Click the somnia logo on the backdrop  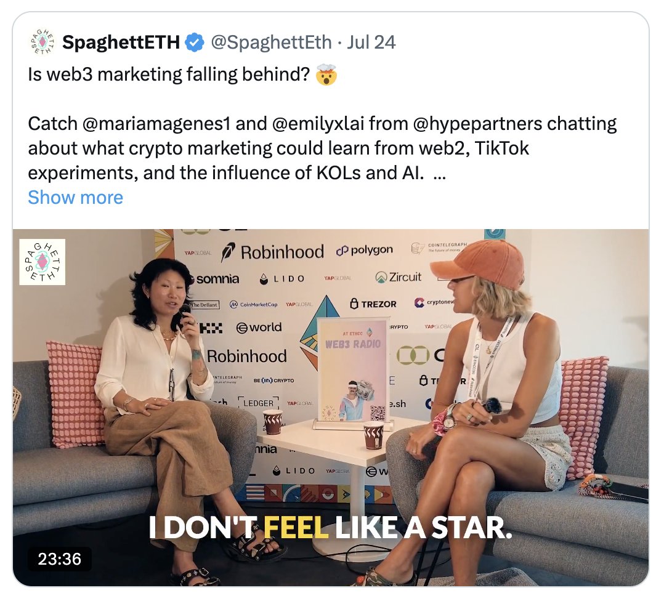(213, 279)
